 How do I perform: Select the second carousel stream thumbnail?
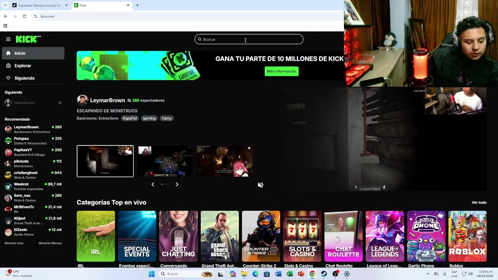(x=165, y=161)
